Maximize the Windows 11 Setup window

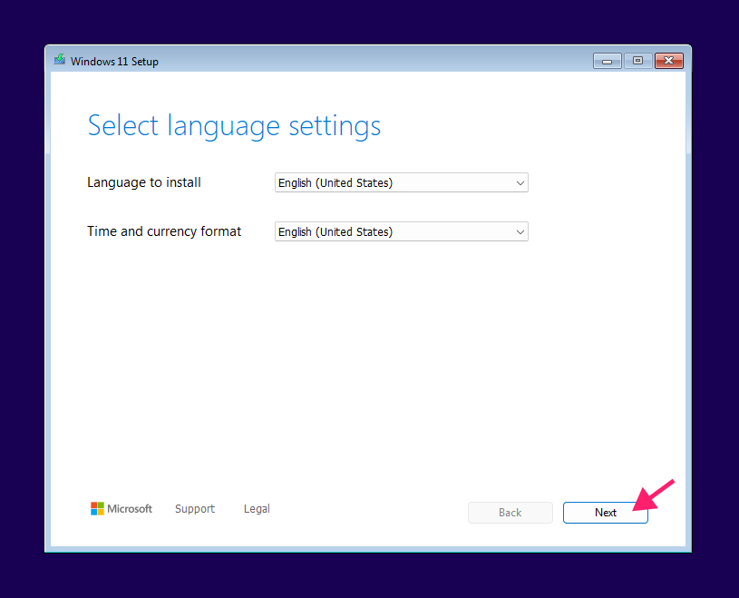637,61
